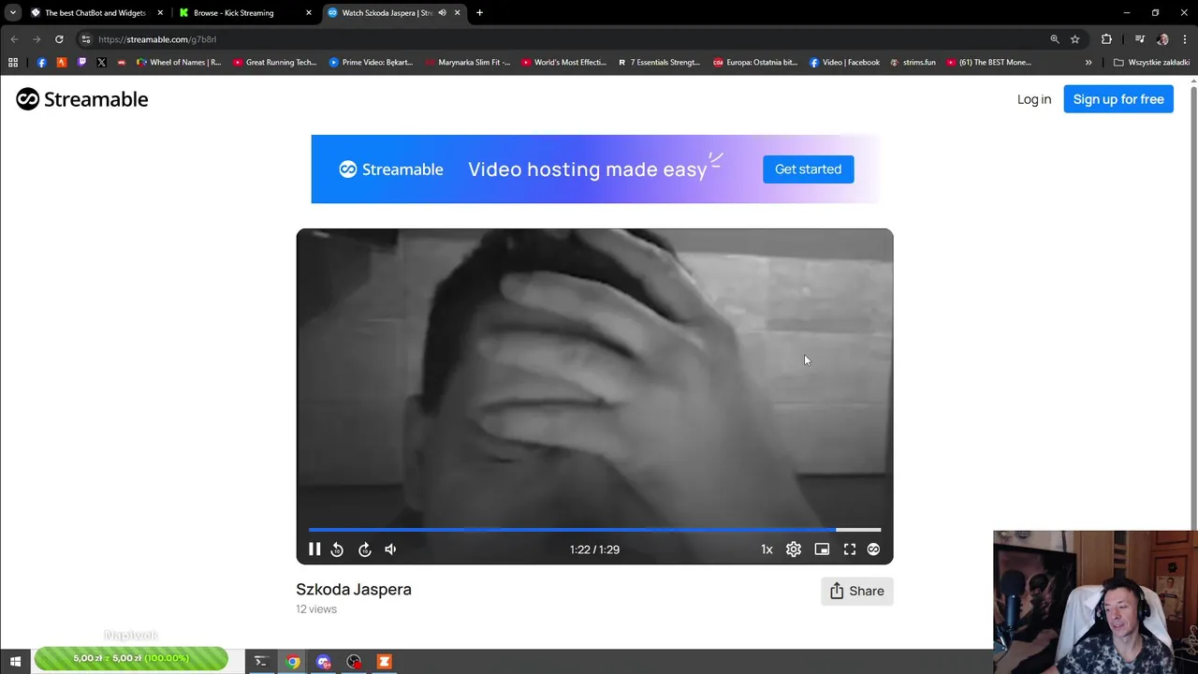Bookmark this page with star icon
The width and height of the screenshot is (1198, 674).
[1075, 39]
